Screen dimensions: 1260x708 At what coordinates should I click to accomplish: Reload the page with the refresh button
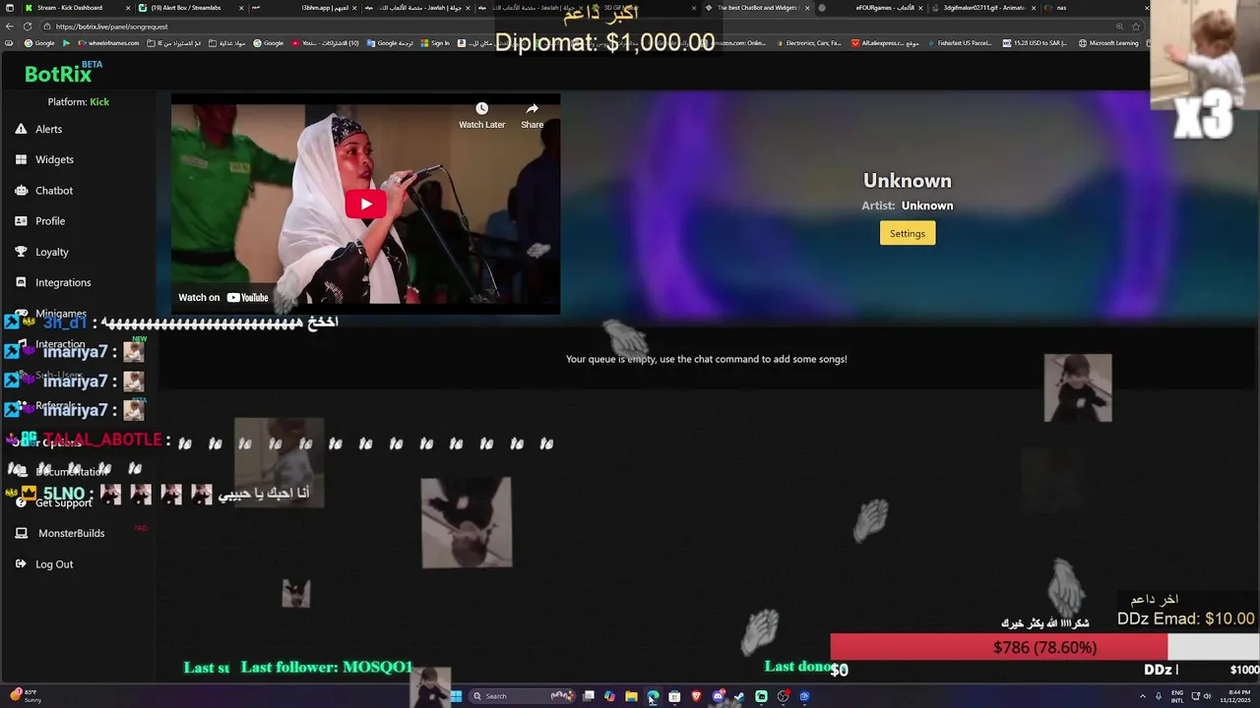[27, 27]
